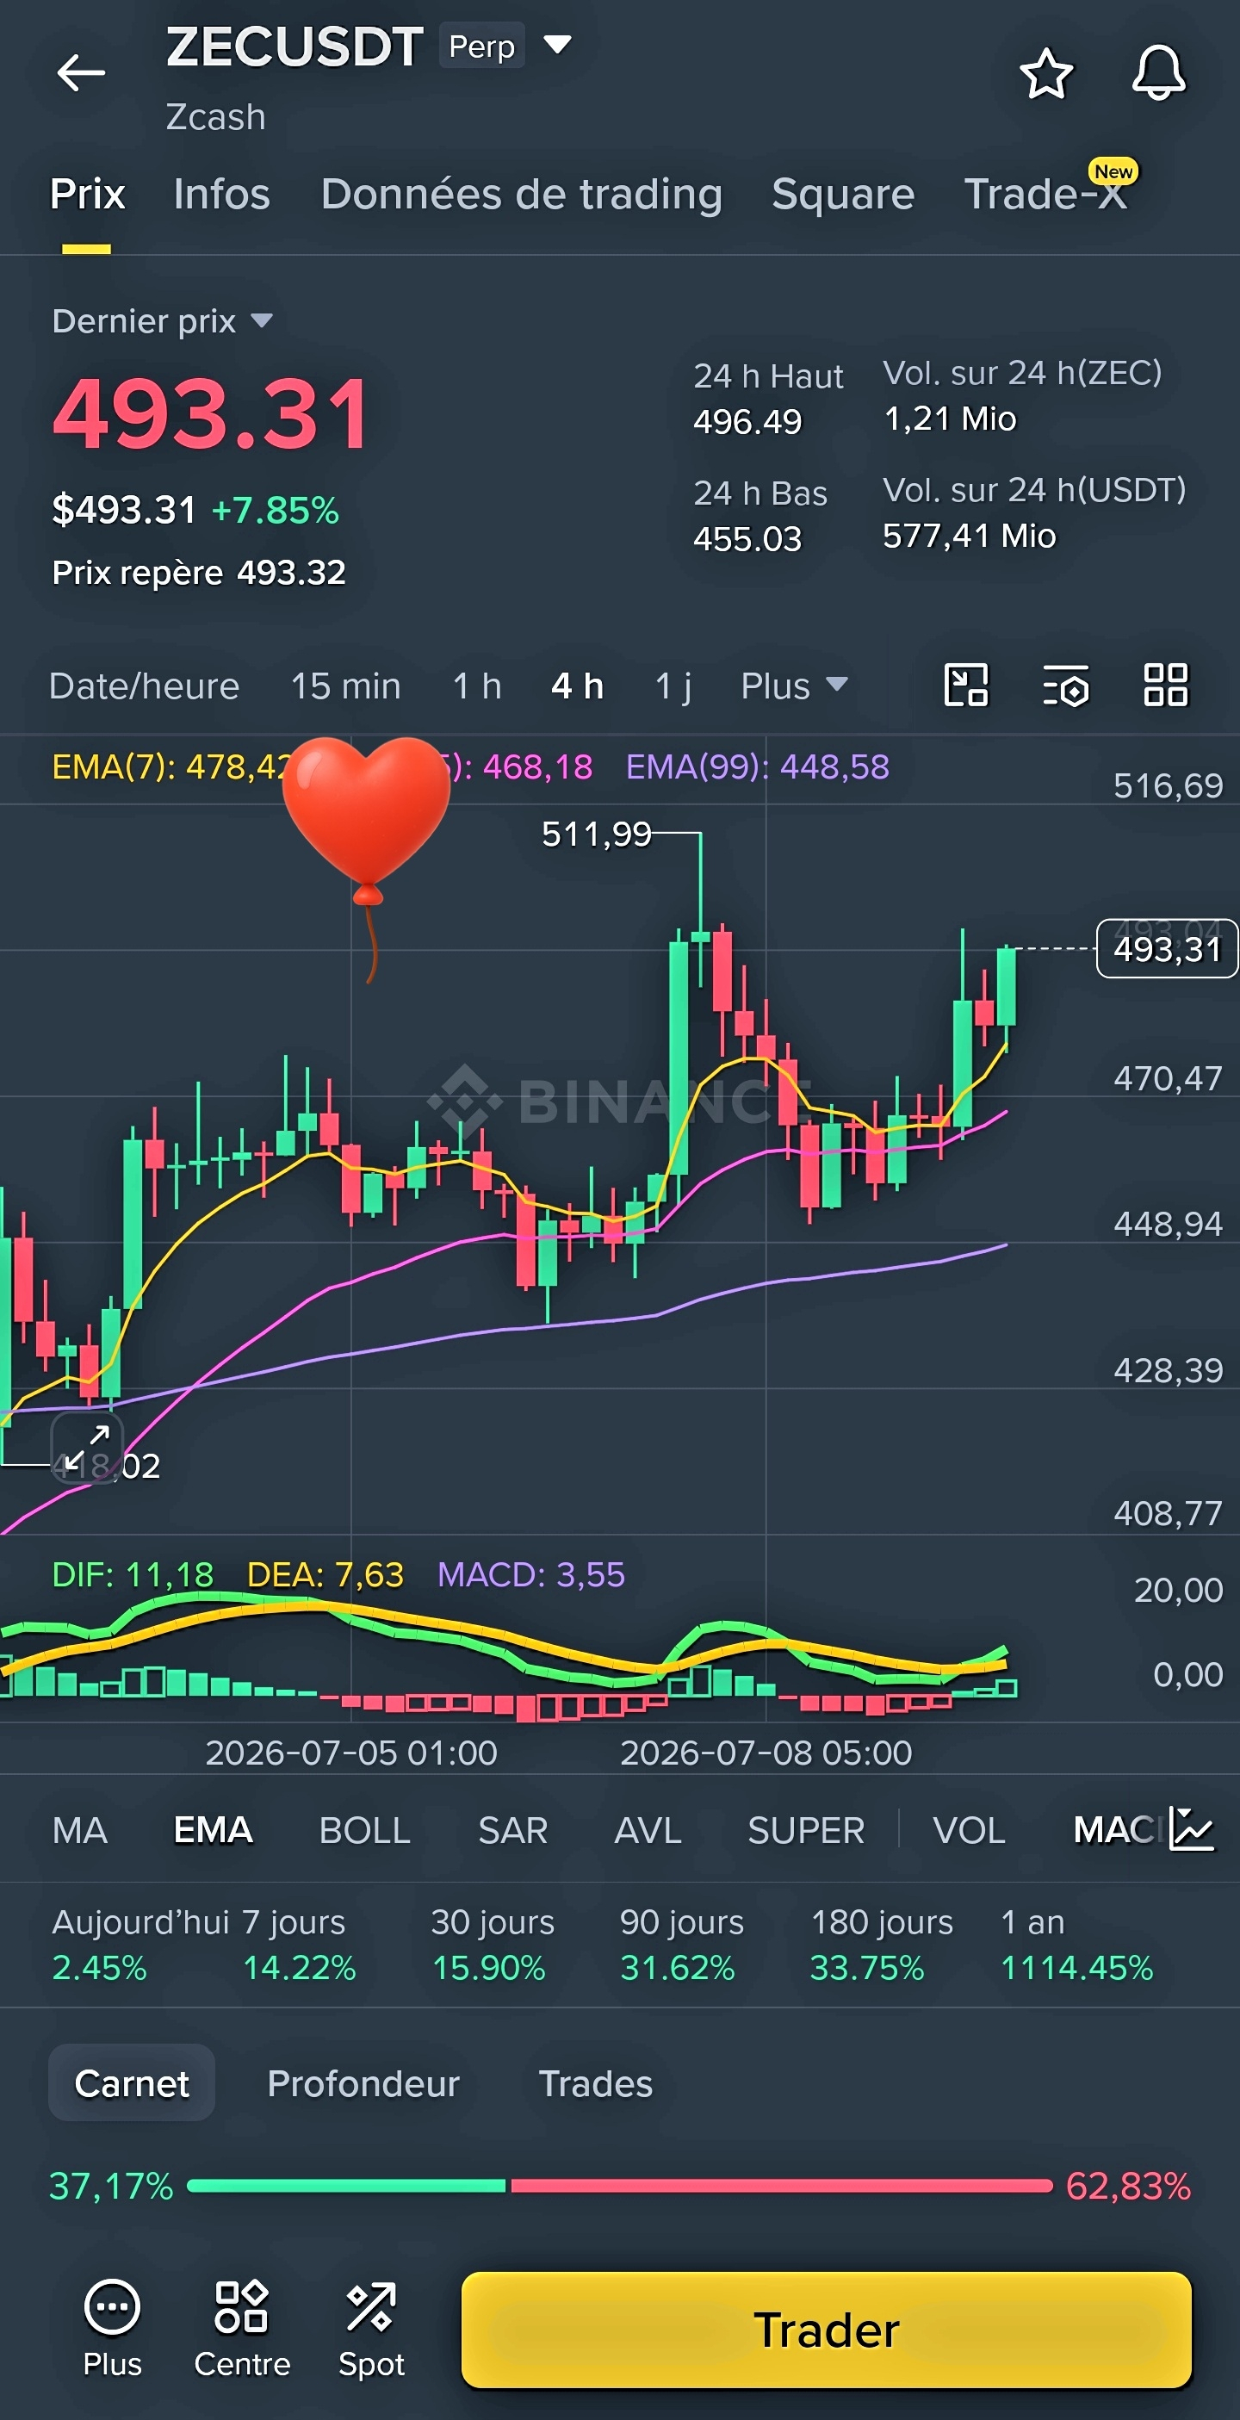1240x2420 pixels.
Task: Tap the 'DEA: 7,63' readout
Action: tap(325, 1574)
